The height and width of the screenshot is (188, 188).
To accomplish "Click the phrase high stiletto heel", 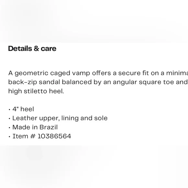I will point(36,91).
